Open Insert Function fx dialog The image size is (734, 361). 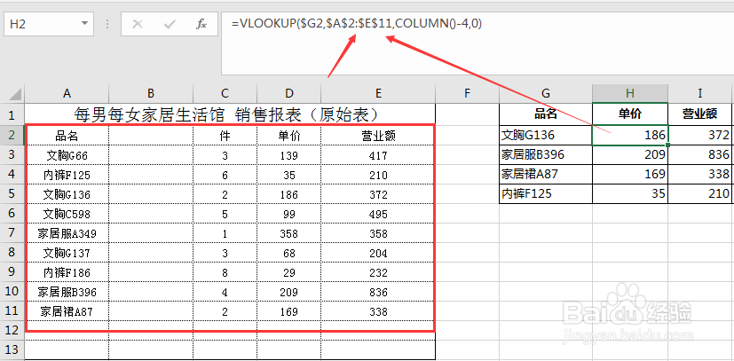click(201, 24)
